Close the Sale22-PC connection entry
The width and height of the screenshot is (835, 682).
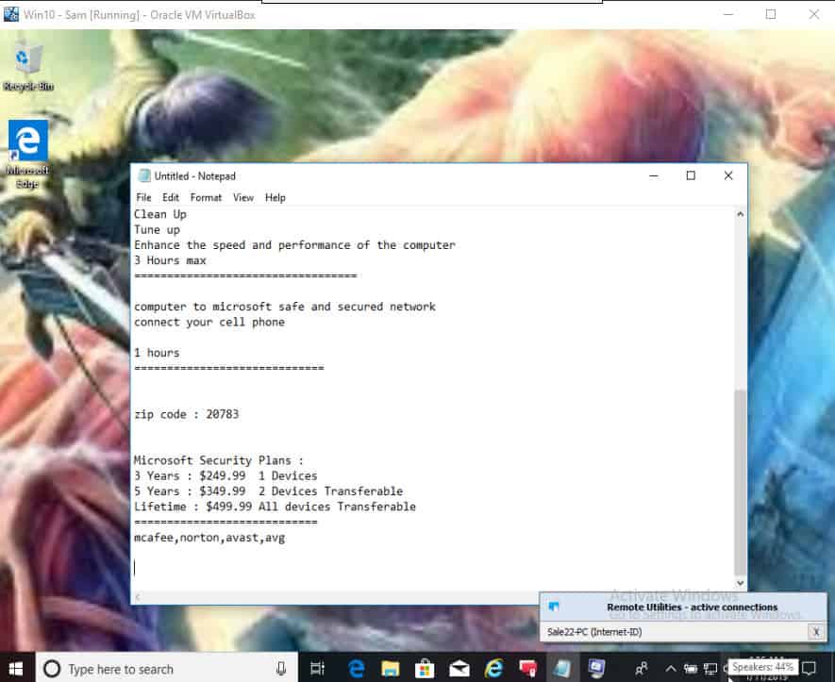tap(816, 632)
